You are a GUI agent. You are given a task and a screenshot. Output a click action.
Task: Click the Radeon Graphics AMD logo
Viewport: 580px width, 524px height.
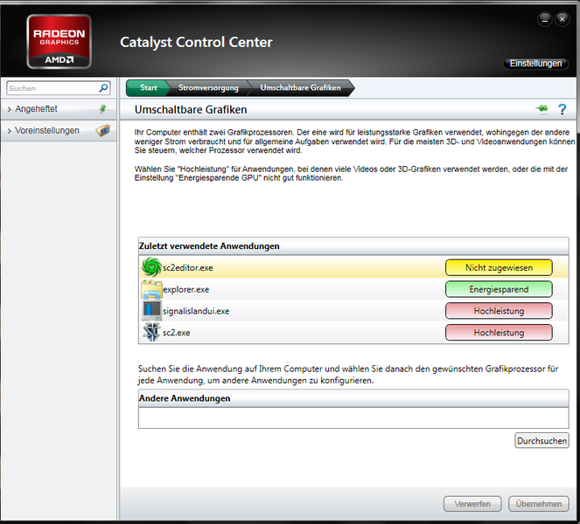(x=59, y=41)
